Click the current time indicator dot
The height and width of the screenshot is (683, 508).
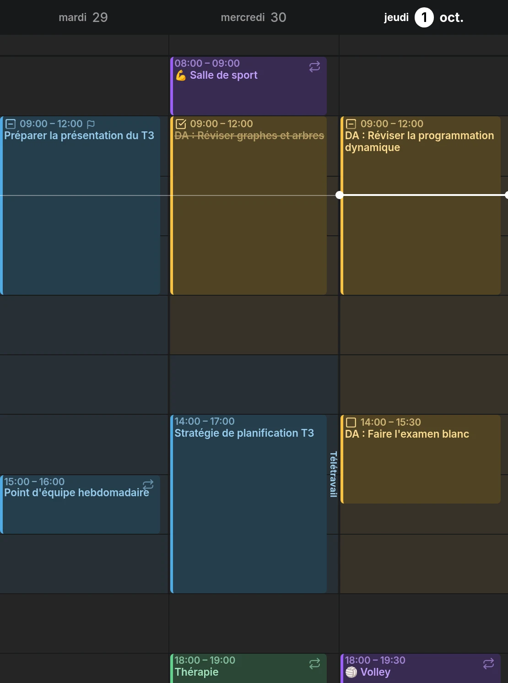(339, 195)
